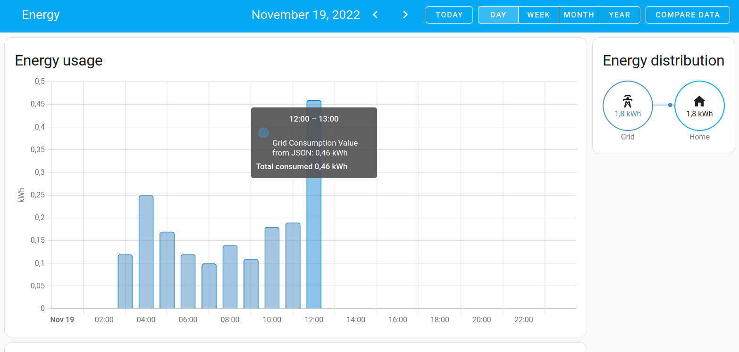Switch to DAY view

coord(498,15)
